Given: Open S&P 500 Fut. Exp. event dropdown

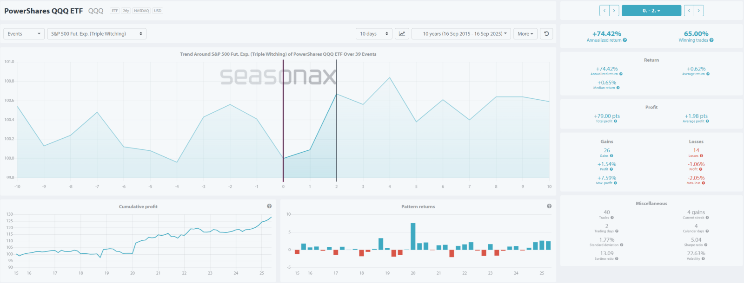Looking at the screenshot, I should [x=97, y=34].
